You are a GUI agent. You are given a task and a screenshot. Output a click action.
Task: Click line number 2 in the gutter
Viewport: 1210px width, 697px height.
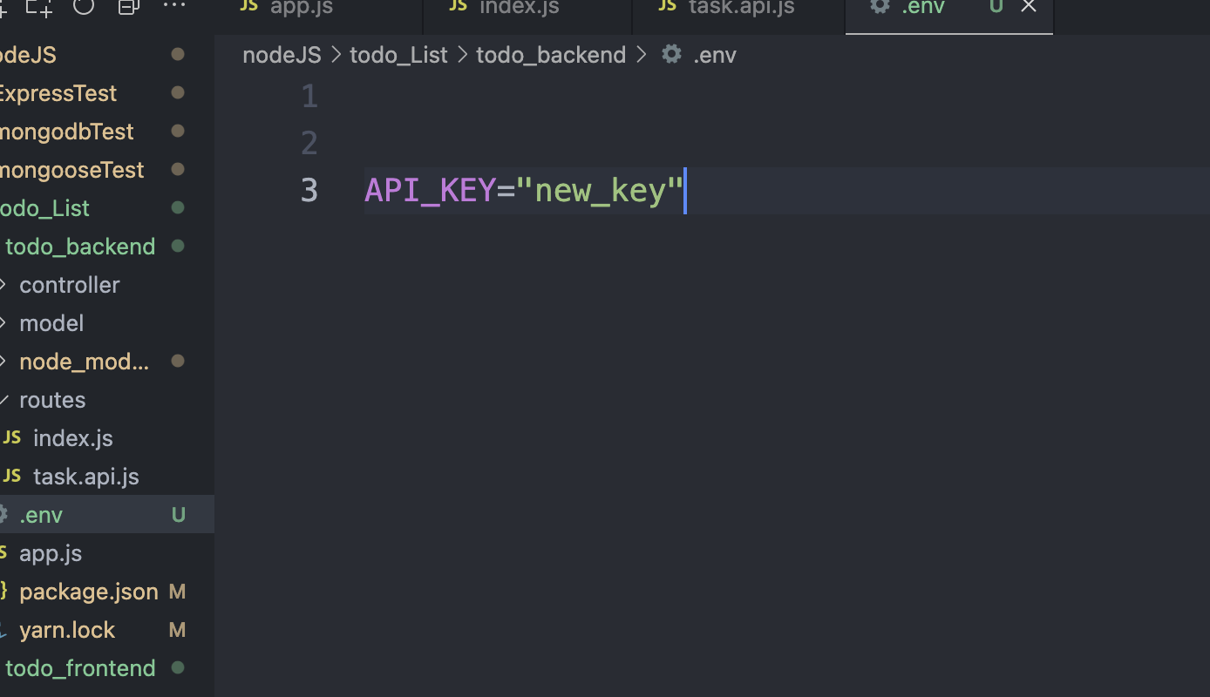pyautogui.click(x=309, y=143)
